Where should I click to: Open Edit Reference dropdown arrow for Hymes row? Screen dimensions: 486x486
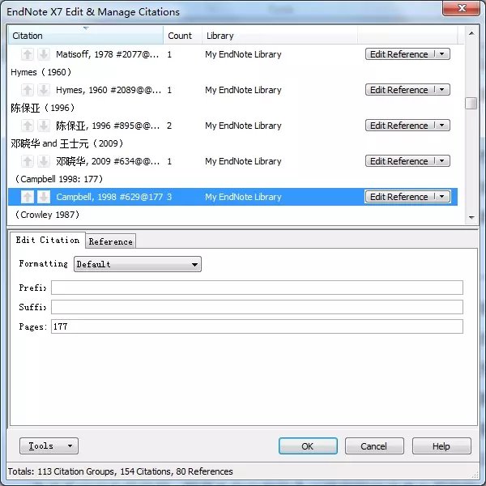(x=442, y=90)
